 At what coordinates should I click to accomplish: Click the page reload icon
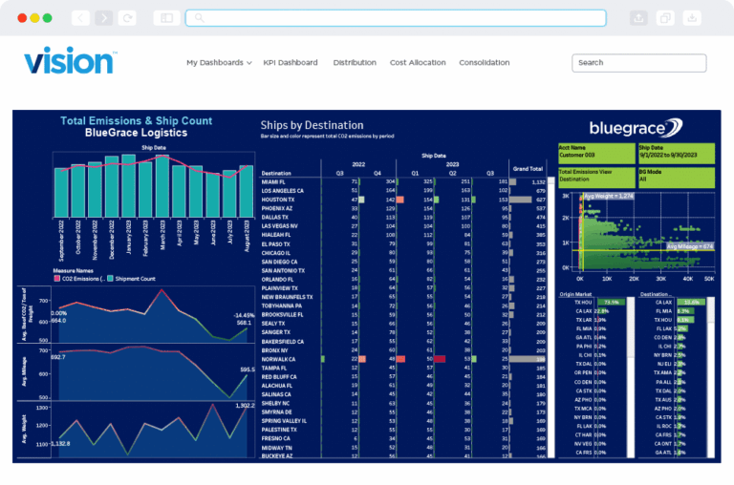point(127,18)
